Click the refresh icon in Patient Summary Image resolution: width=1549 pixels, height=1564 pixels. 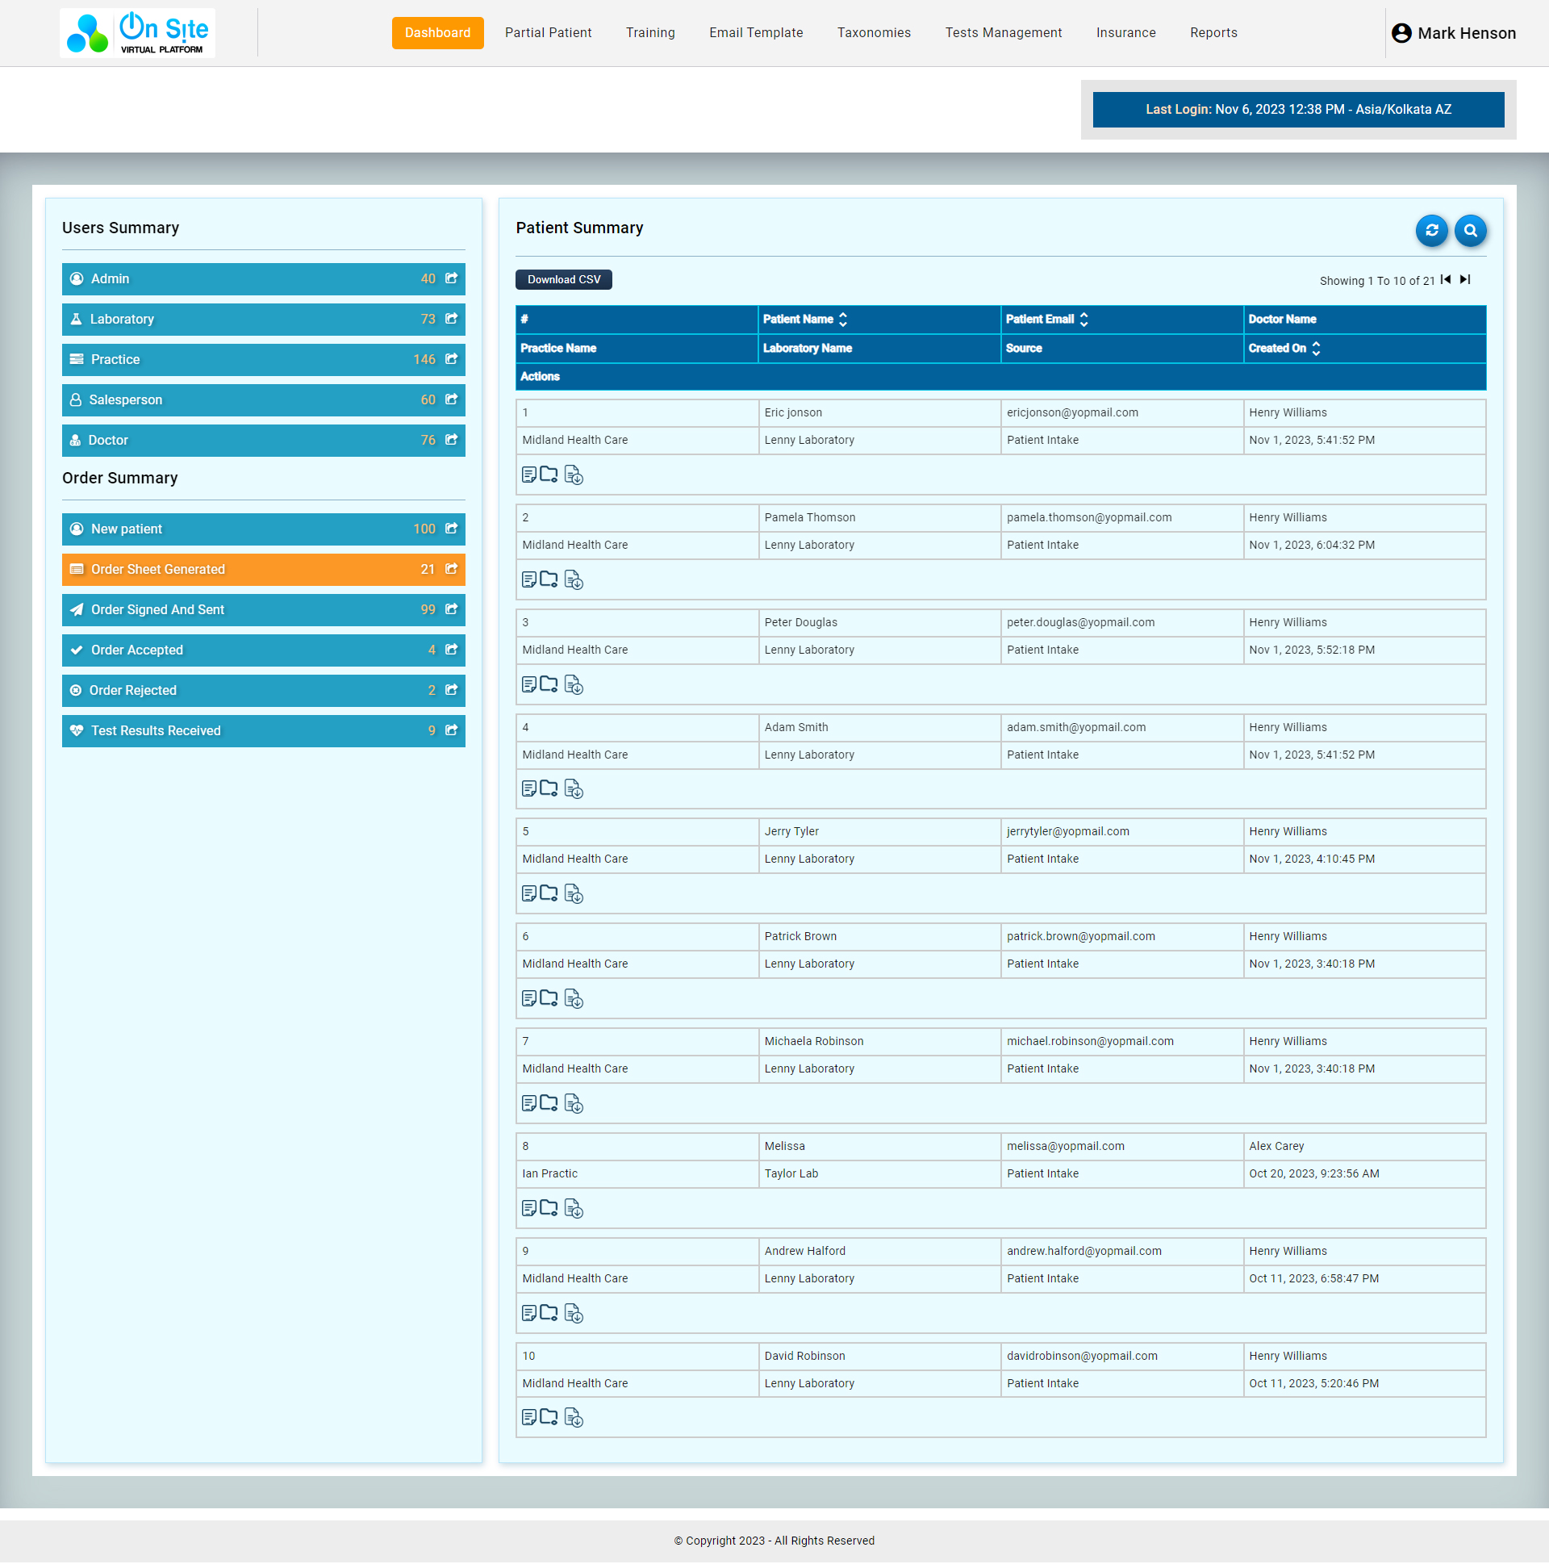click(x=1431, y=231)
